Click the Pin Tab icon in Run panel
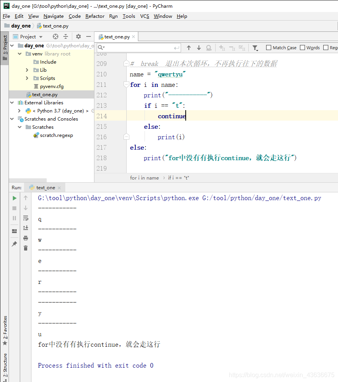338x382 pixels. click(14, 244)
